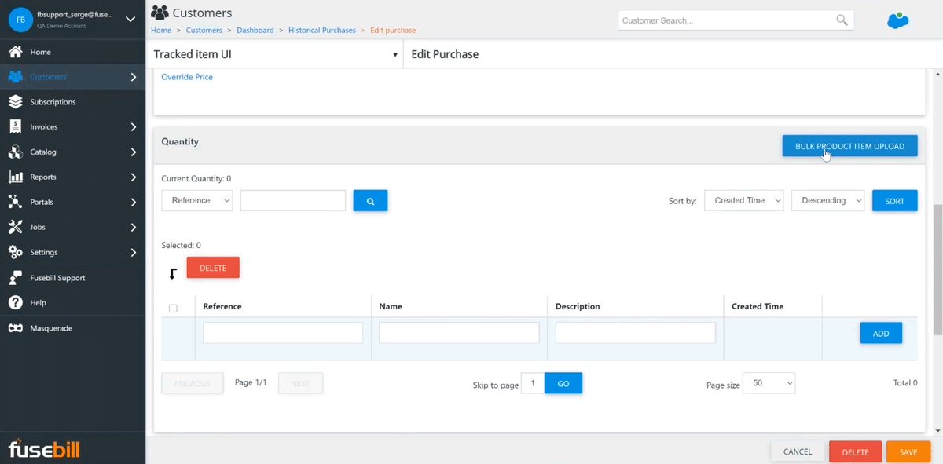Screen dimensions: 943x464
Task: Go to Customers in the breadcrumb
Action: pos(204,30)
